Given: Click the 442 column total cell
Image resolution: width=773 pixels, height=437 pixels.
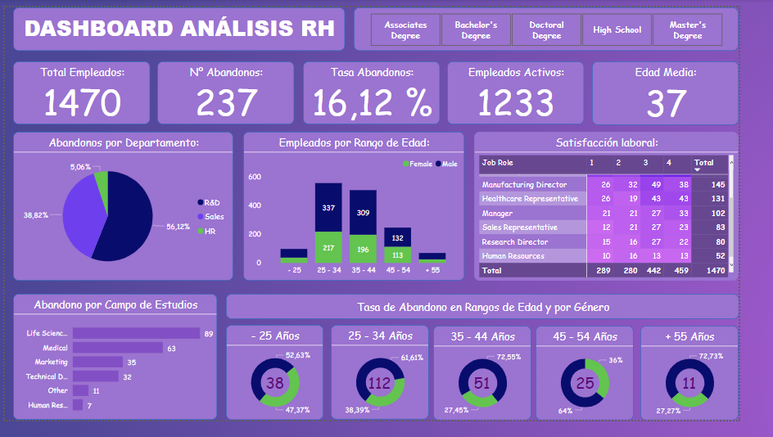Looking at the screenshot, I should tap(653, 271).
